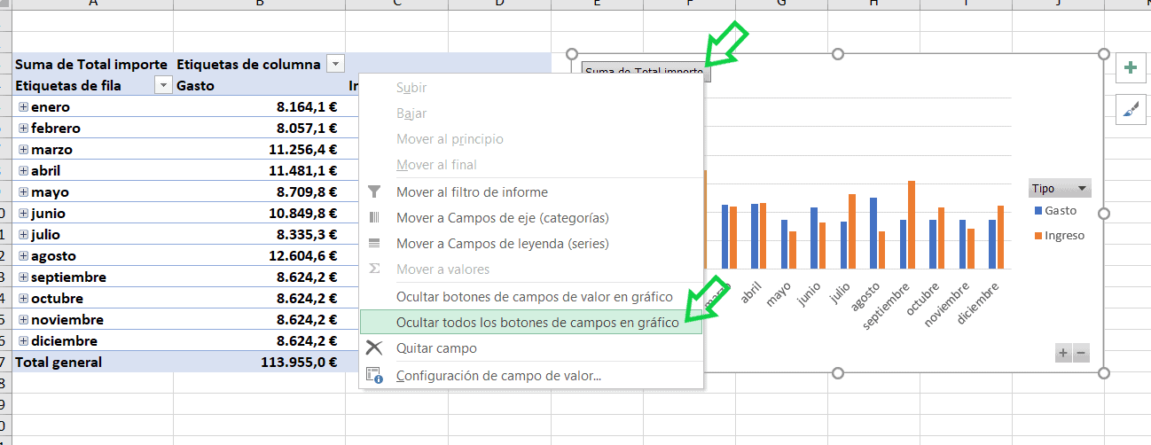1151x445 pixels.
Task: Choose Quitar campo menu entry
Action: pyautogui.click(x=531, y=348)
